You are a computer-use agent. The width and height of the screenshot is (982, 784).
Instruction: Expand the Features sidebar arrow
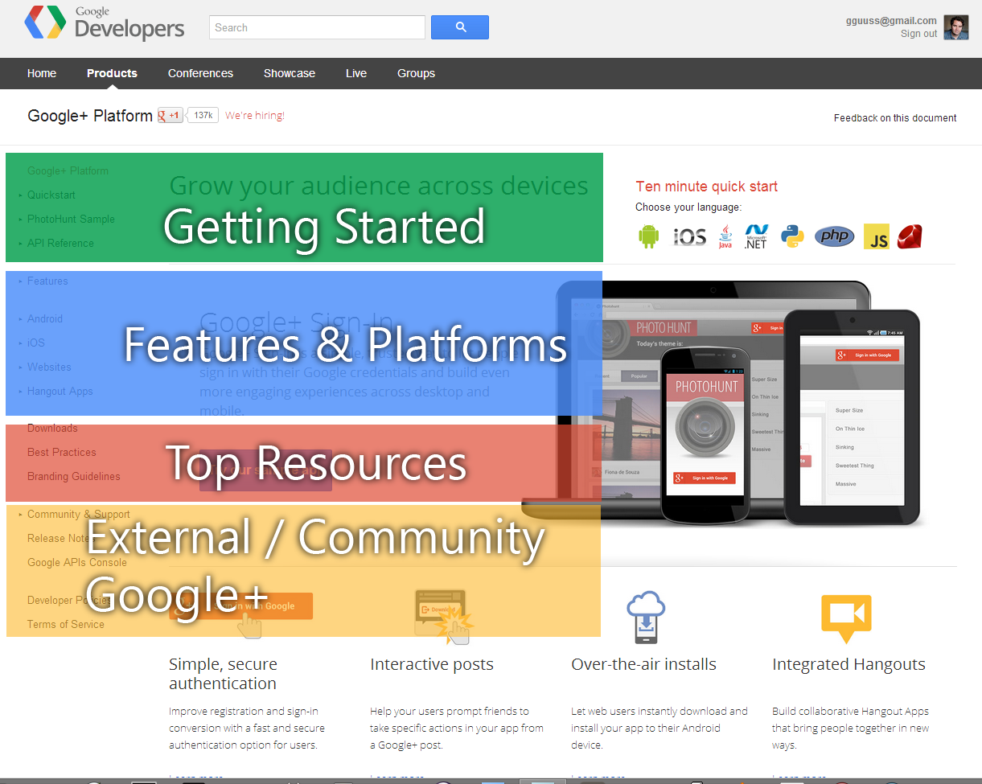tap(20, 281)
